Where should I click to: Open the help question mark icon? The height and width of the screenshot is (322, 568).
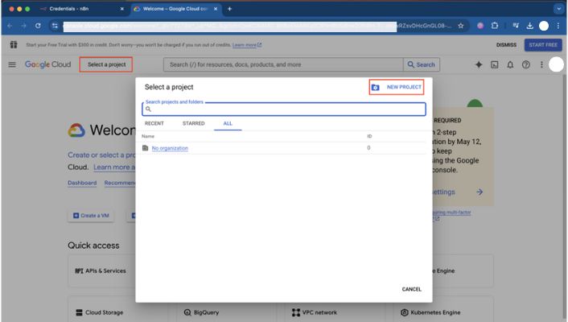tap(525, 64)
